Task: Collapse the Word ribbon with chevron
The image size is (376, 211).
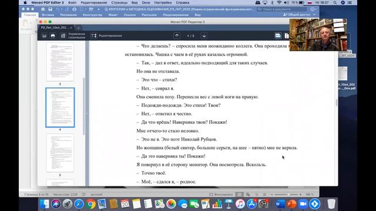Action: pyautogui.click(x=314, y=15)
